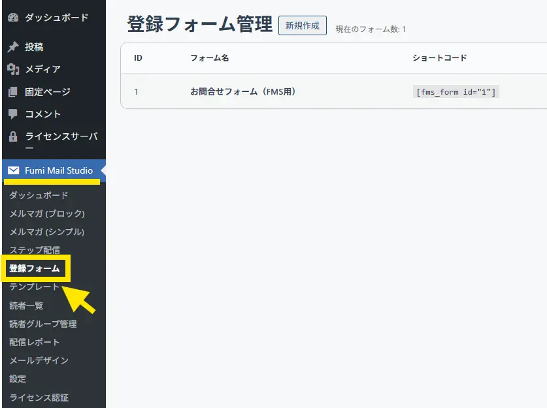Image resolution: width=547 pixels, height=408 pixels.
Task: Click the media icon beside メディア
Action: (13, 69)
